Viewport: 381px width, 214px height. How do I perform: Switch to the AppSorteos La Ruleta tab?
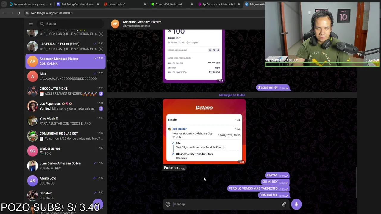pos(219,4)
